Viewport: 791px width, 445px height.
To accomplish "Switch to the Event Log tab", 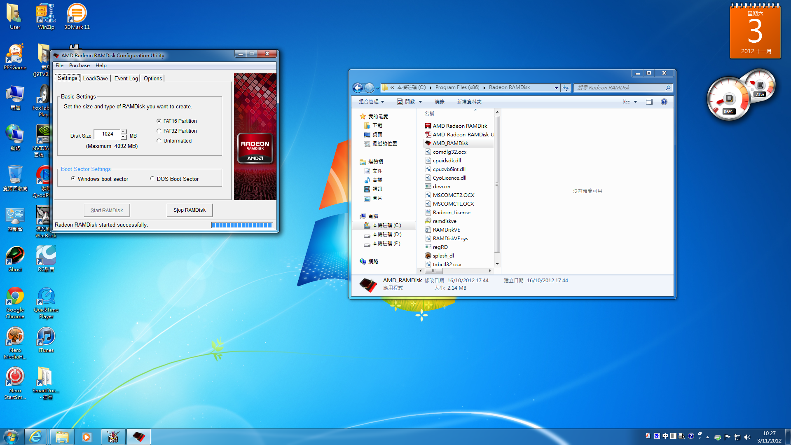I will [126, 78].
